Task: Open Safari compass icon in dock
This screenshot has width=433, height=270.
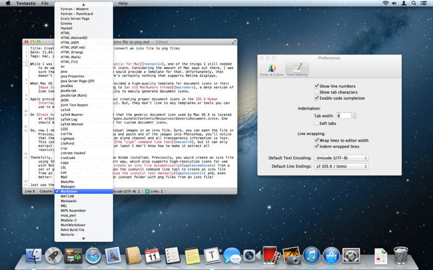Action: (x=93, y=255)
